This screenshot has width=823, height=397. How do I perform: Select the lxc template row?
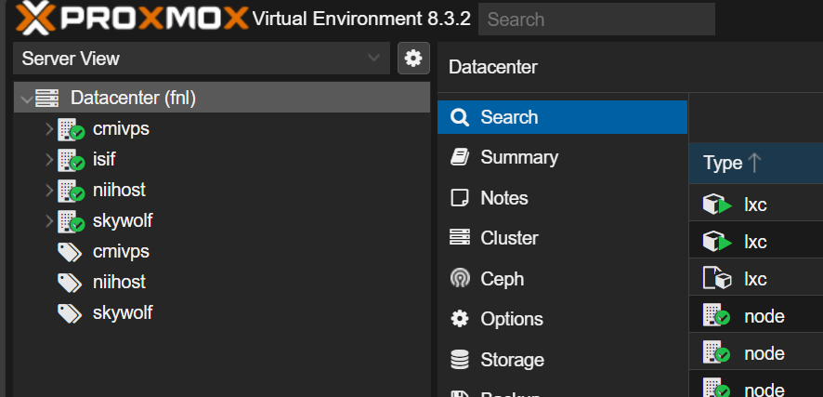click(756, 278)
